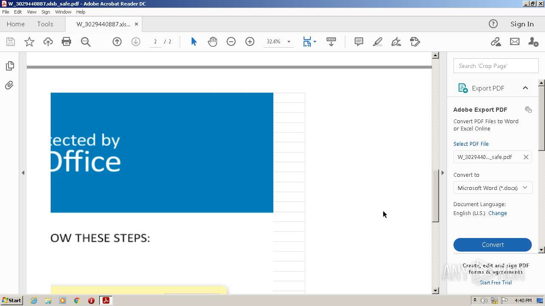Open the File menu

6,12
